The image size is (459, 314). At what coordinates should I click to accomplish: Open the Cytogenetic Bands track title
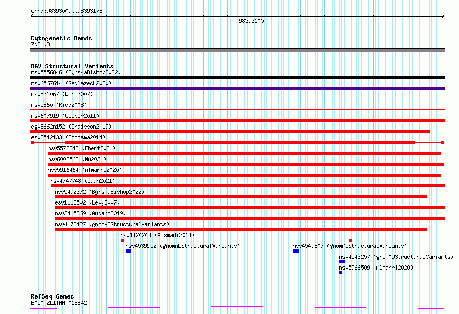click(x=61, y=38)
